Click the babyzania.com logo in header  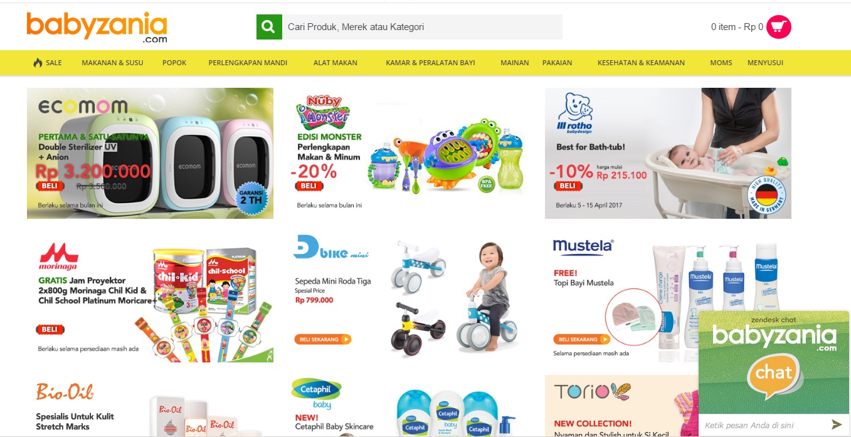[97, 27]
